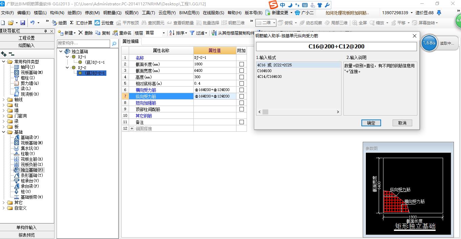The image size is (461, 239).
Task: Collapse the 基础 folder node
Action: 4,132
